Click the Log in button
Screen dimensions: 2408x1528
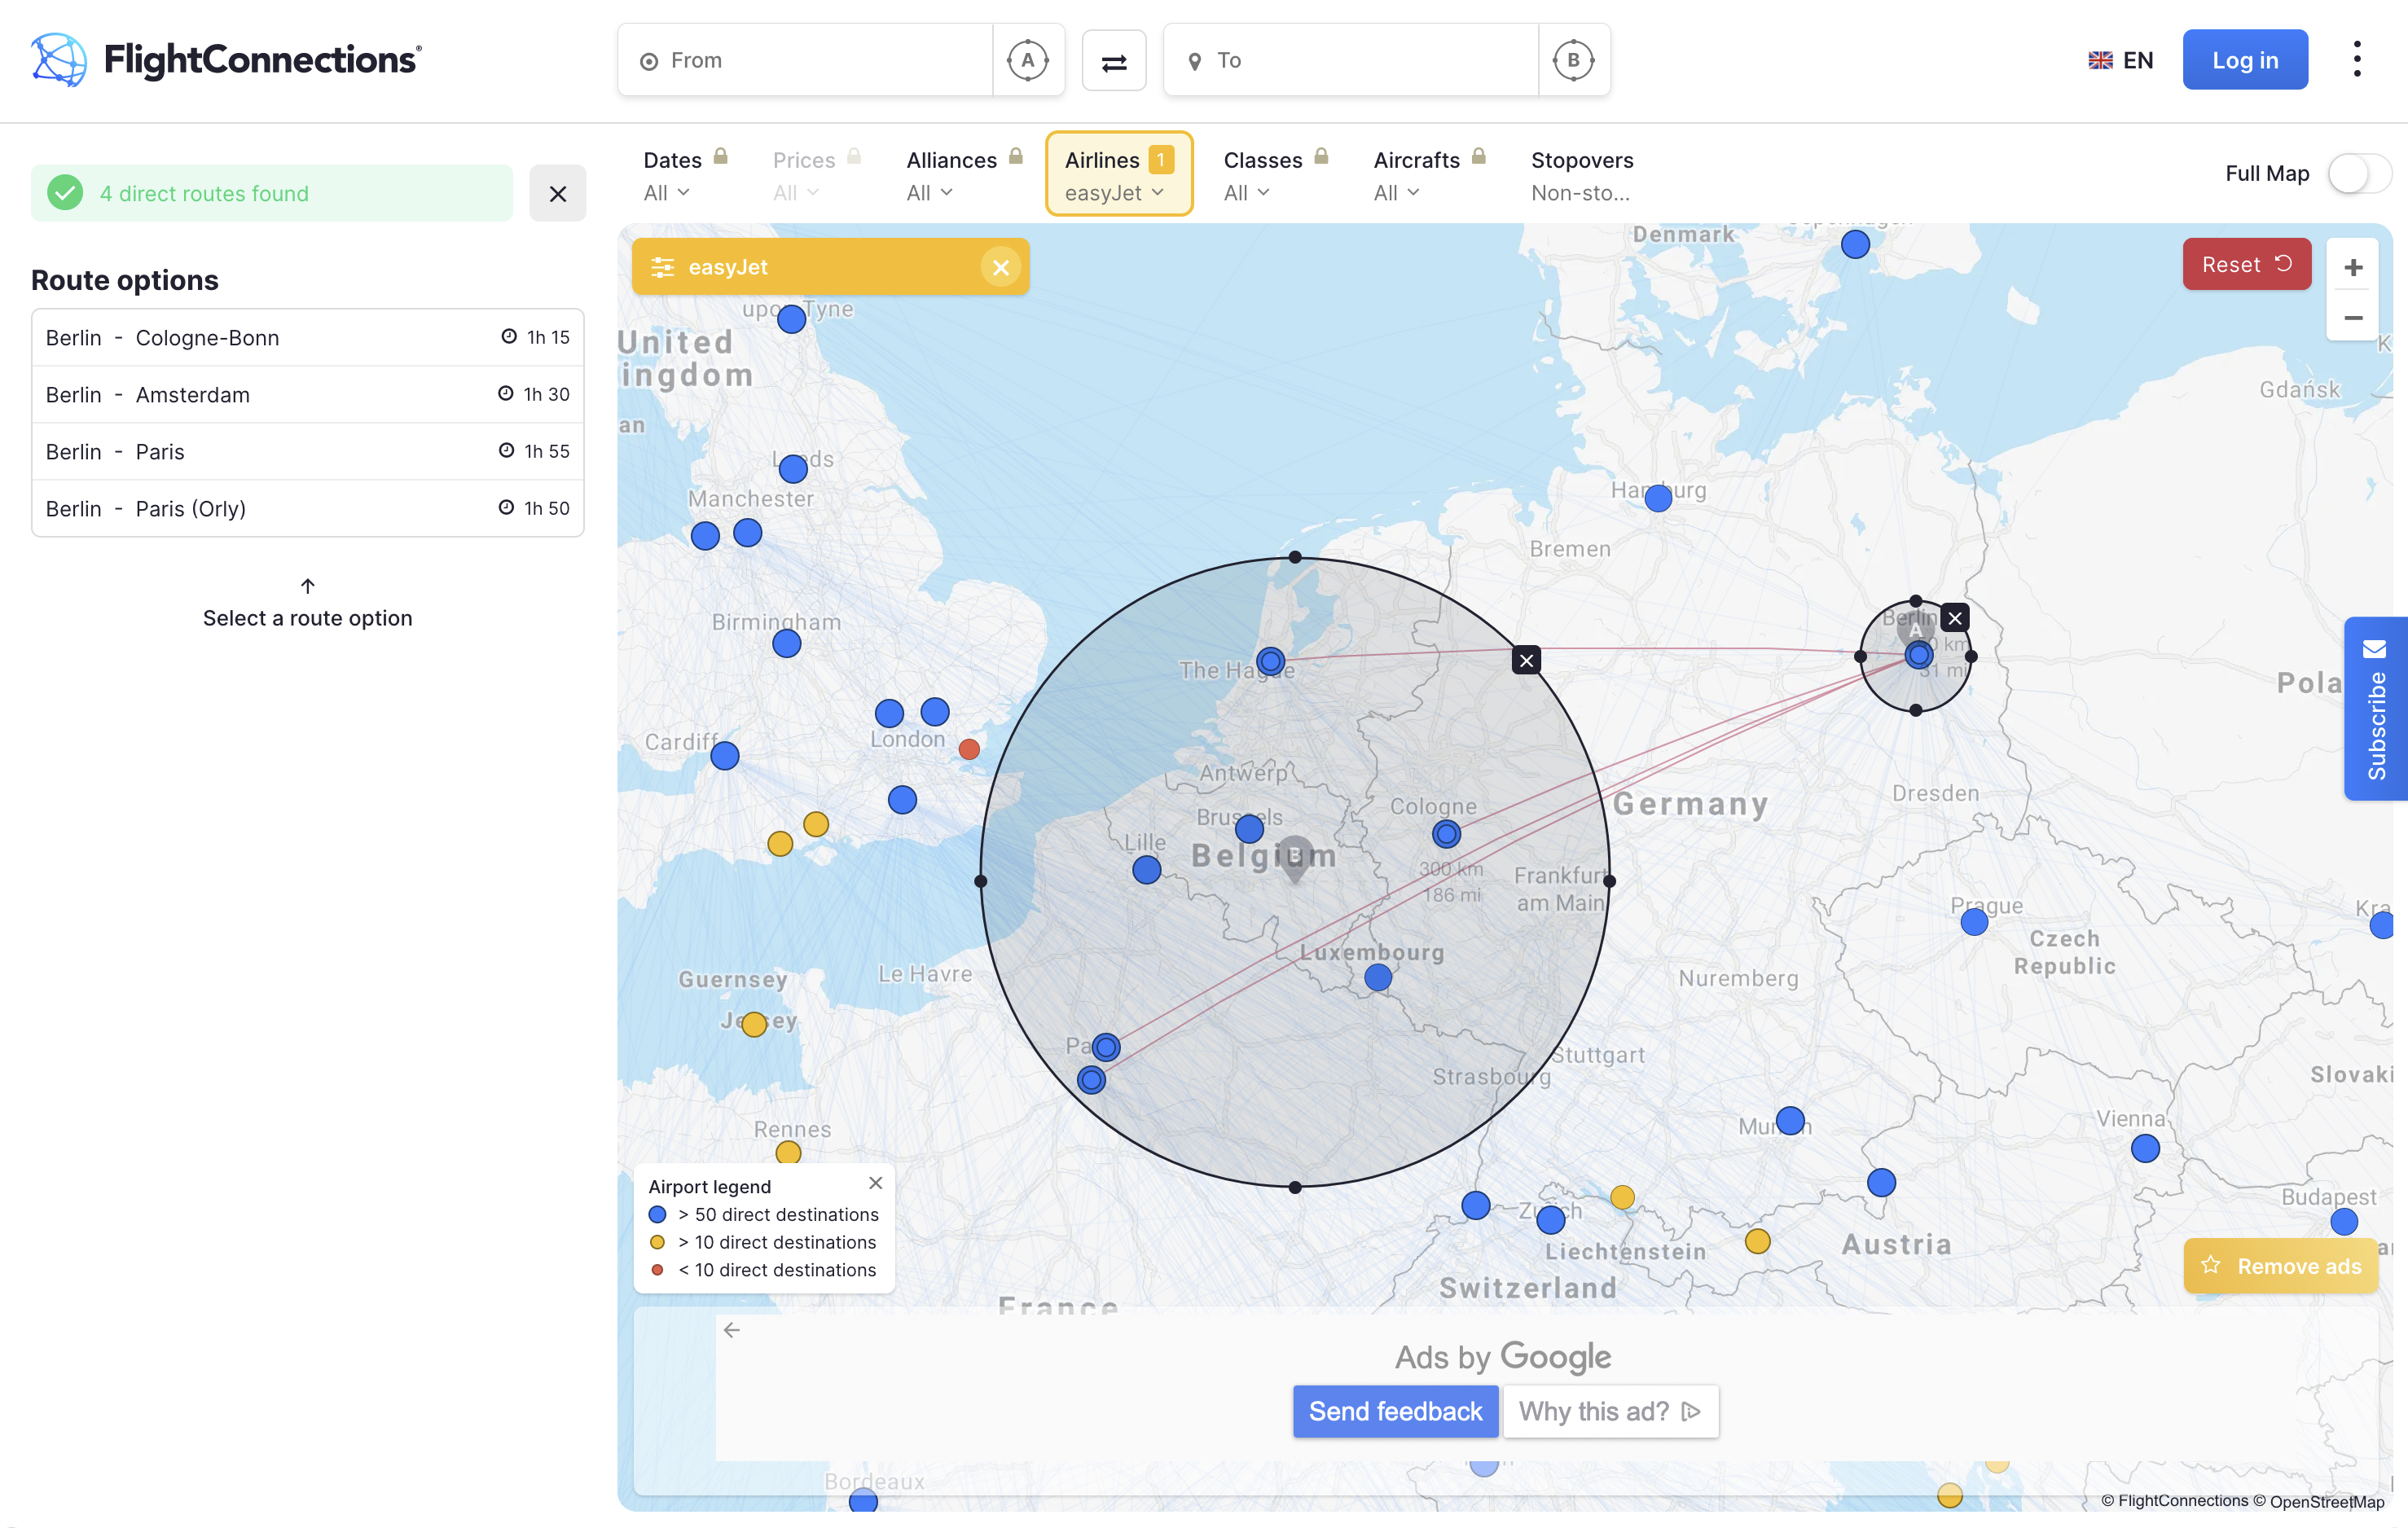[2244, 61]
